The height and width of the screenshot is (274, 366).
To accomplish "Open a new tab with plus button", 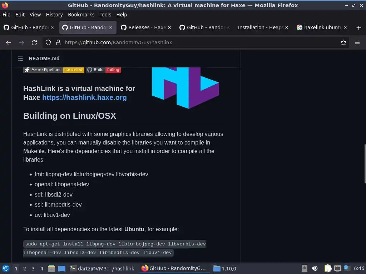I will click(x=359, y=28).
